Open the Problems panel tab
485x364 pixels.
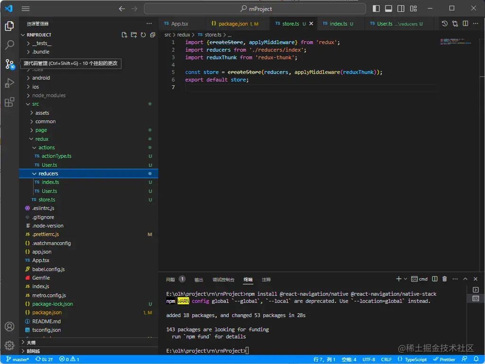pos(175,279)
